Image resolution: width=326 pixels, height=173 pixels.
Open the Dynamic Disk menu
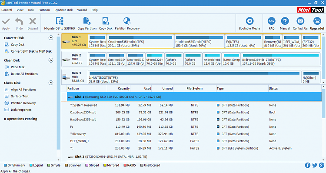63,10
